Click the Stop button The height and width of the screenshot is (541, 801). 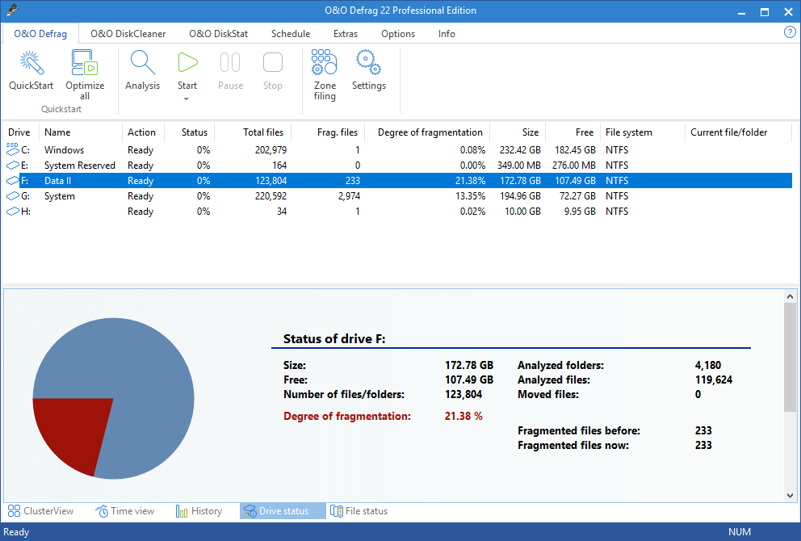click(x=273, y=70)
